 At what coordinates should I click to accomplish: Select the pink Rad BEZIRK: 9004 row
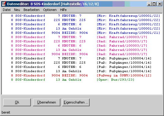click(x=82, y=54)
